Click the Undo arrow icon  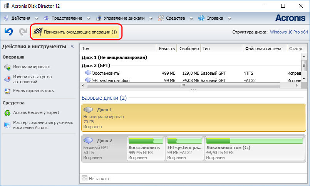9,32
